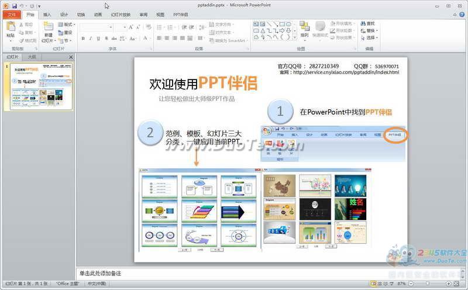
Task: Open the slide Layout (版式) dropdown
Action: (x=67, y=25)
